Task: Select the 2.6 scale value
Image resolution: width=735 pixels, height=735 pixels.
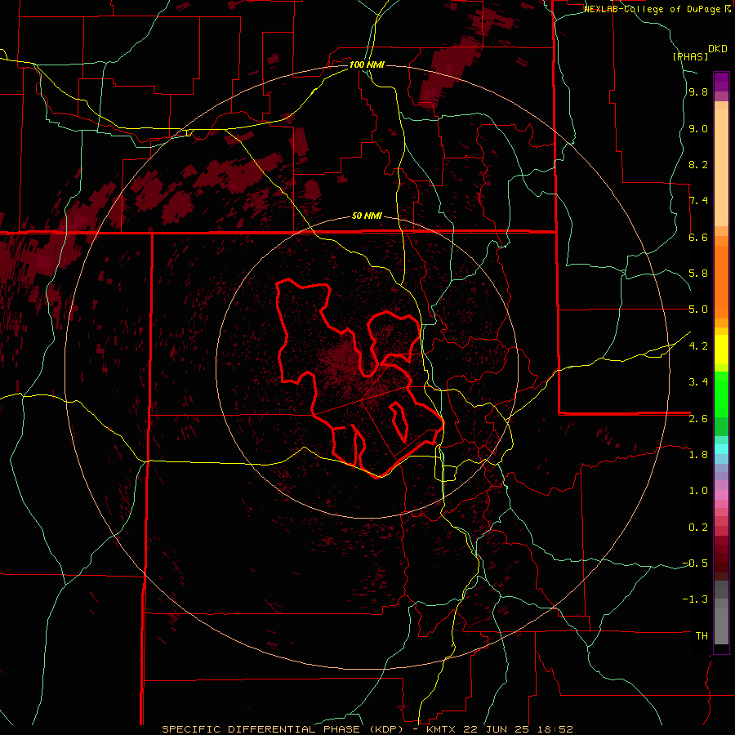Action: coord(698,419)
